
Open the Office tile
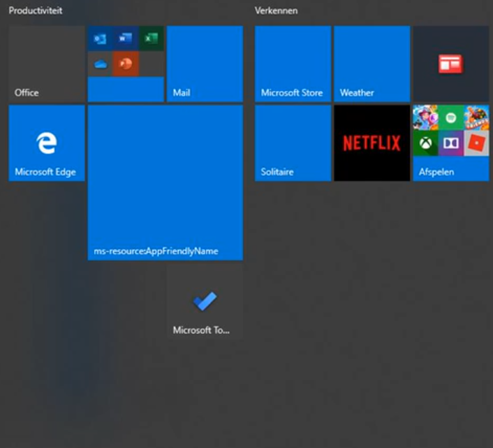coord(47,64)
